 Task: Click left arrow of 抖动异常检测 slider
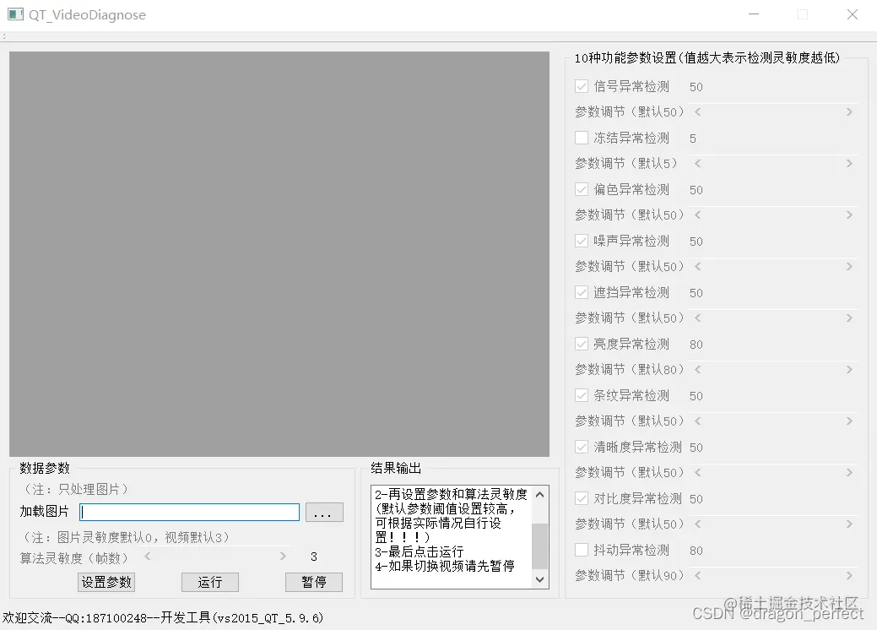(x=697, y=575)
